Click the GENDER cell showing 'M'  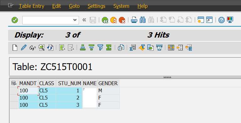click(x=108, y=90)
